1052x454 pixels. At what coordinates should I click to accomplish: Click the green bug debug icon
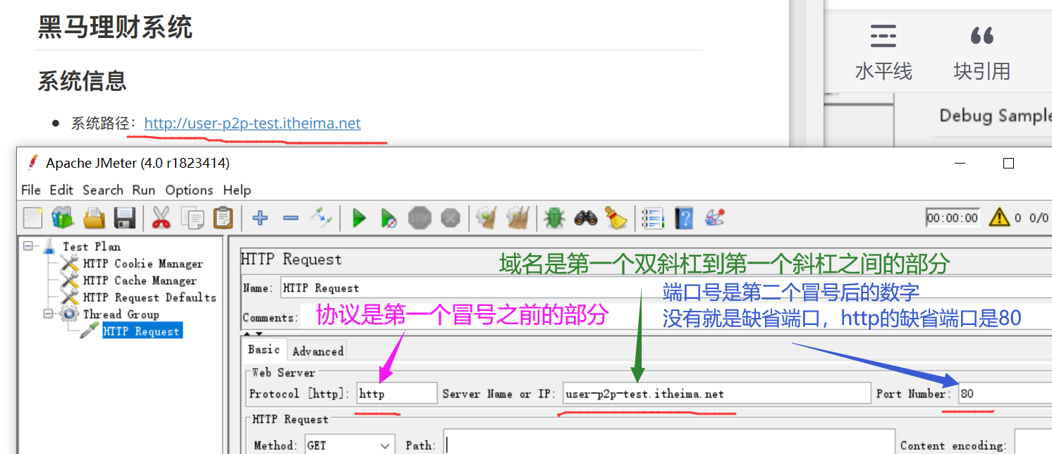coord(554,218)
